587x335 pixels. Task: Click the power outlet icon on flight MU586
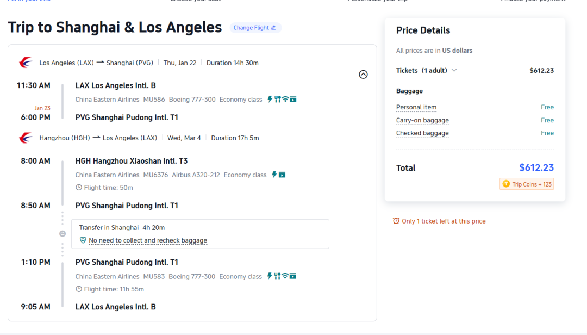pos(270,100)
